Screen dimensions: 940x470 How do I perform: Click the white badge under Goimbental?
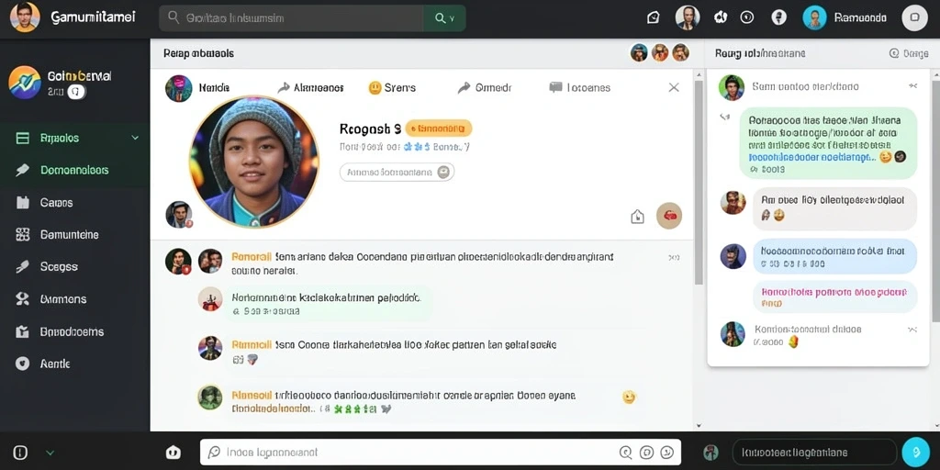point(77,92)
